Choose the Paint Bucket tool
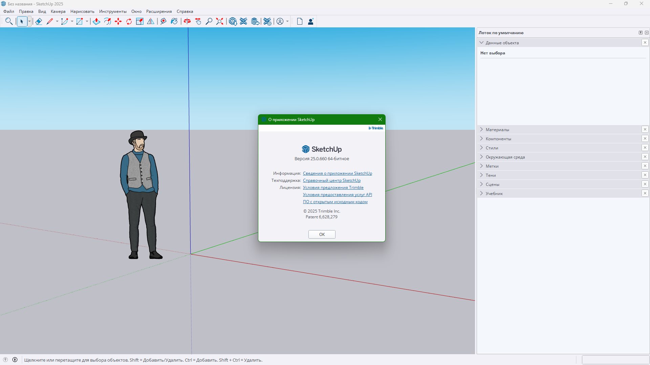The width and height of the screenshot is (650, 365). click(174, 22)
